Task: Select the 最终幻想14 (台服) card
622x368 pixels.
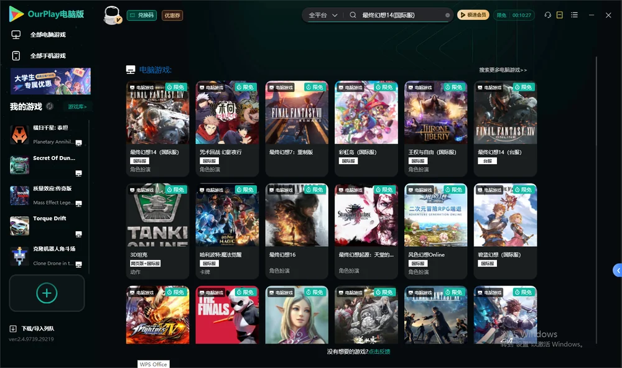Action: (505, 129)
